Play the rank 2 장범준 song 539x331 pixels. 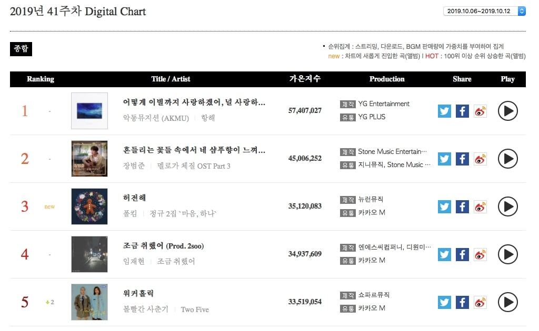click(507, 159)
